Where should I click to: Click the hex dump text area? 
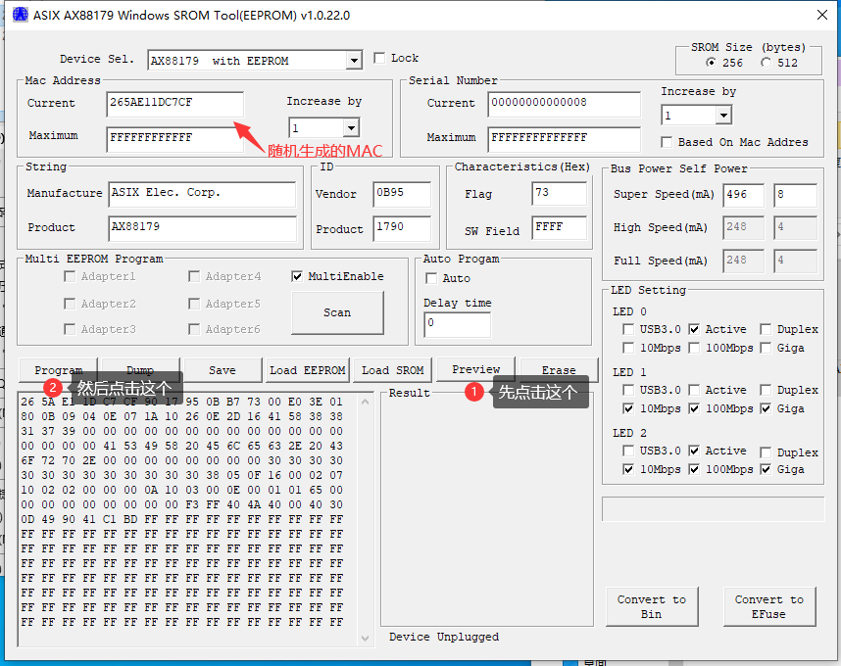coord(188,519)
